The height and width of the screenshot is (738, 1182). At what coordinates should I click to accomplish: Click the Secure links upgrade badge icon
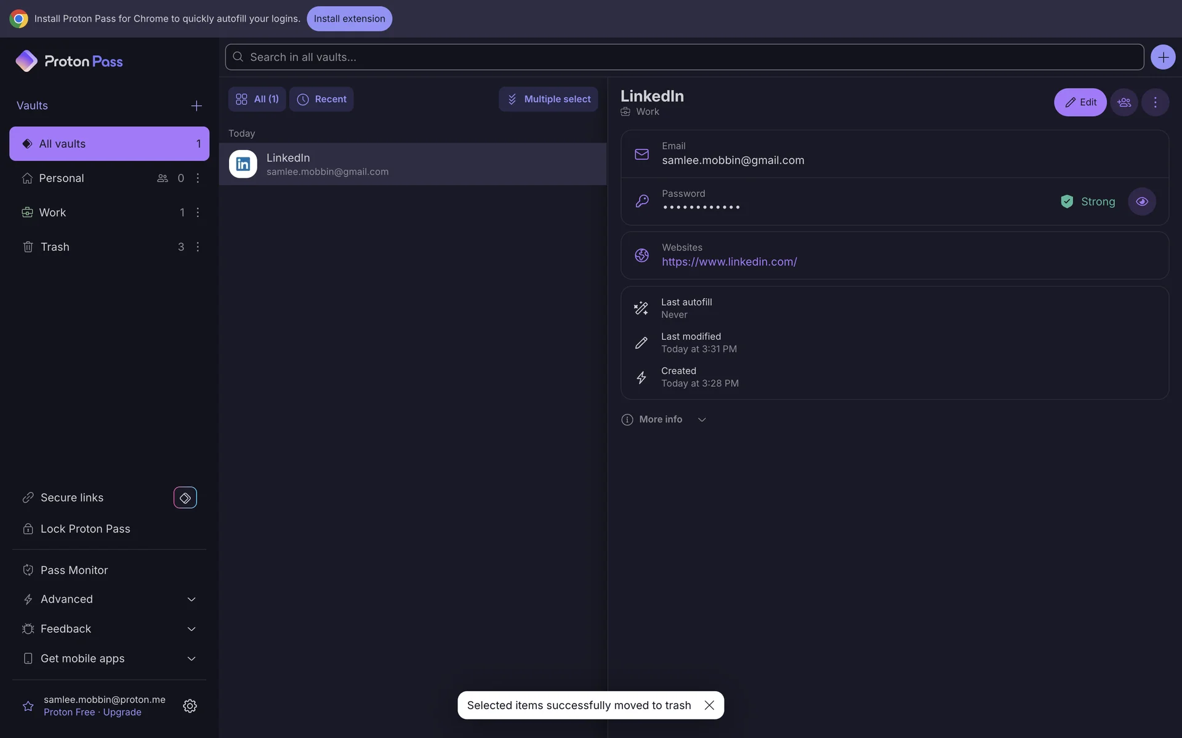[x=185, y=498]
